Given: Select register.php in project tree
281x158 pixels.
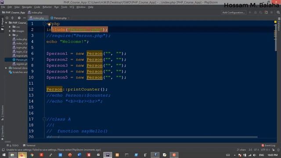Looking at the screenshot, I should (x=20, y=64).
